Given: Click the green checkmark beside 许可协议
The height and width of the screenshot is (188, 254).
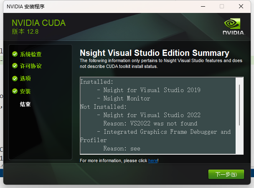Looking at the screenshot, I should [15, 66].
